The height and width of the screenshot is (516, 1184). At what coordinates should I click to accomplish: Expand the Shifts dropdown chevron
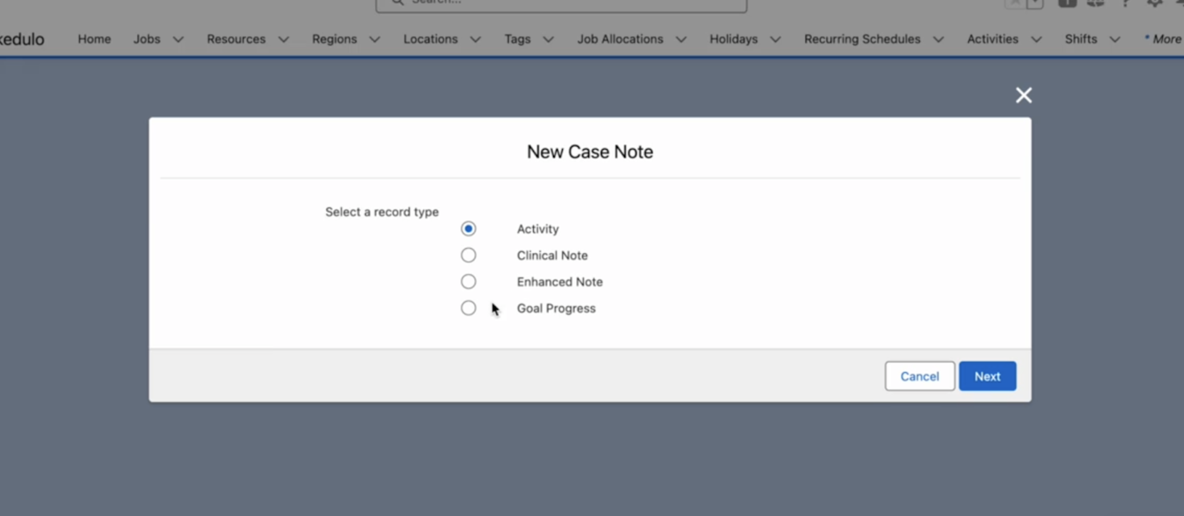[1115, 40]
